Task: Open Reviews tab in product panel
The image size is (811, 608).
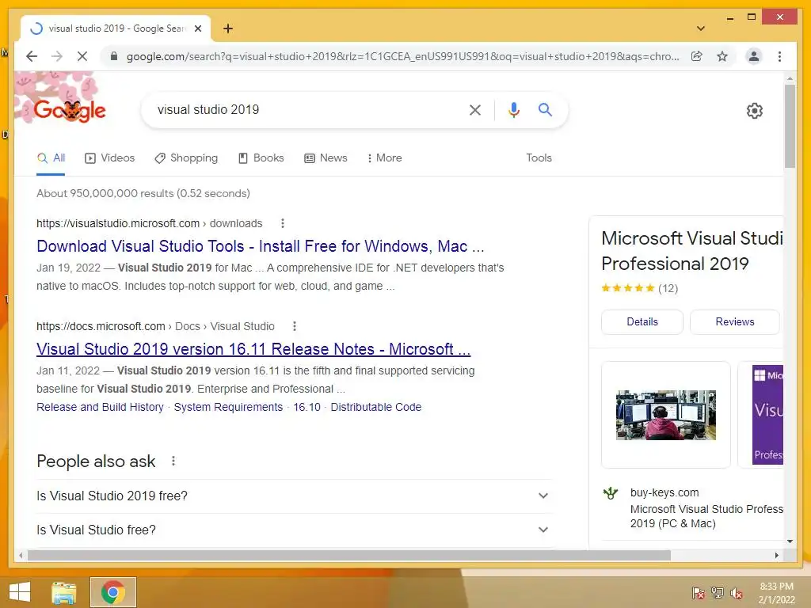Action: [x=734, y=322]
